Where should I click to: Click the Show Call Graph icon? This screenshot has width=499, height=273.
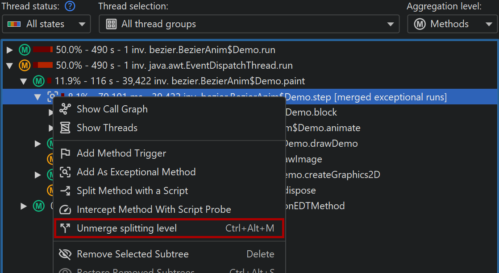pyautogui.click(x=65, y=109)
